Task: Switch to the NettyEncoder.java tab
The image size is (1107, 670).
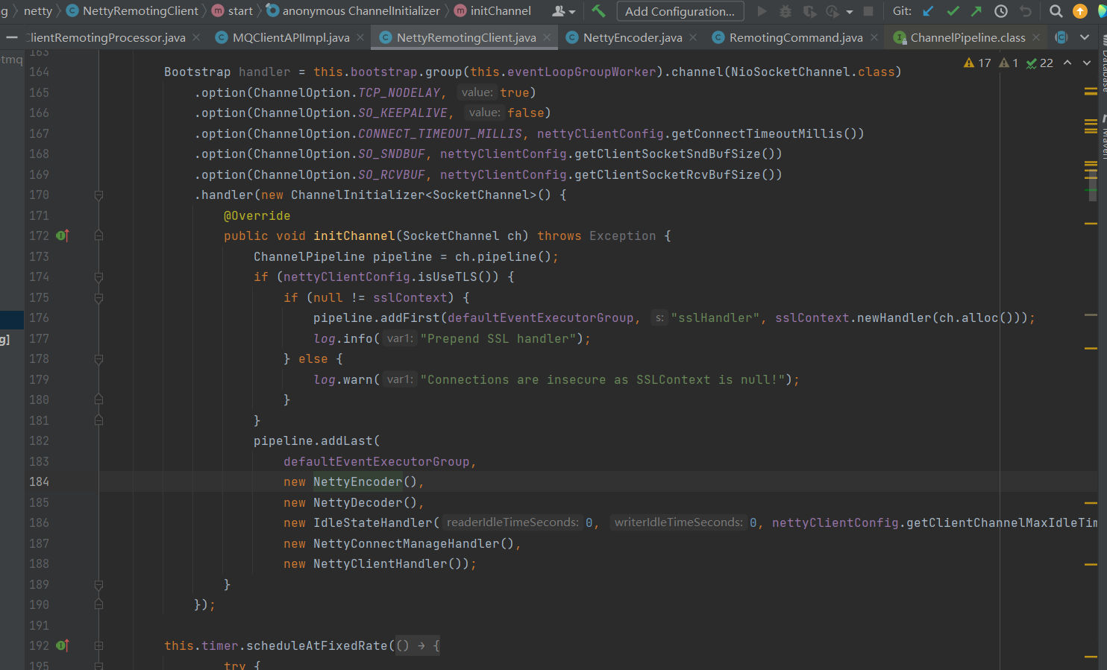Action: click(632, 37)
